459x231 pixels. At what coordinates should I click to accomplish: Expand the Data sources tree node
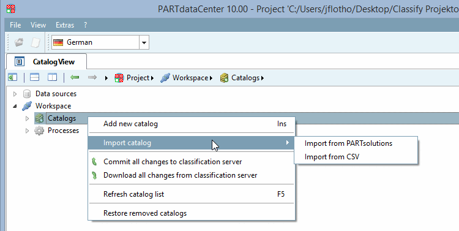click(15, 94)
